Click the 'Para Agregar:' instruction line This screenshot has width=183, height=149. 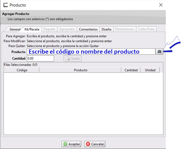pos(56,36)
